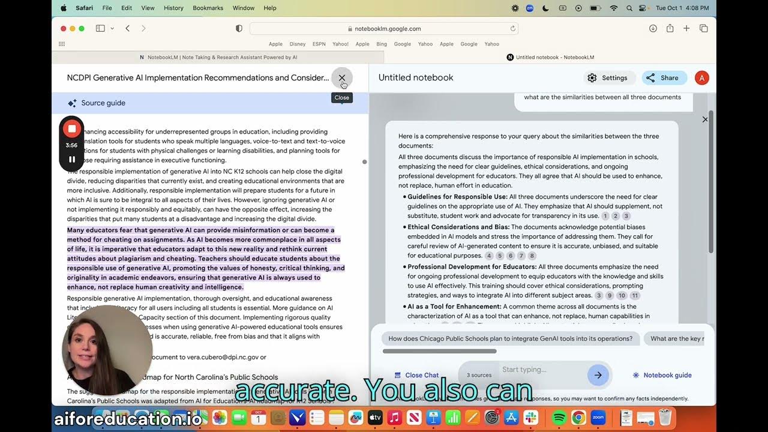Viewport: 768px width, 432px height.
Task: Open the favorites grid icon
Action: [x=62, y=44]
